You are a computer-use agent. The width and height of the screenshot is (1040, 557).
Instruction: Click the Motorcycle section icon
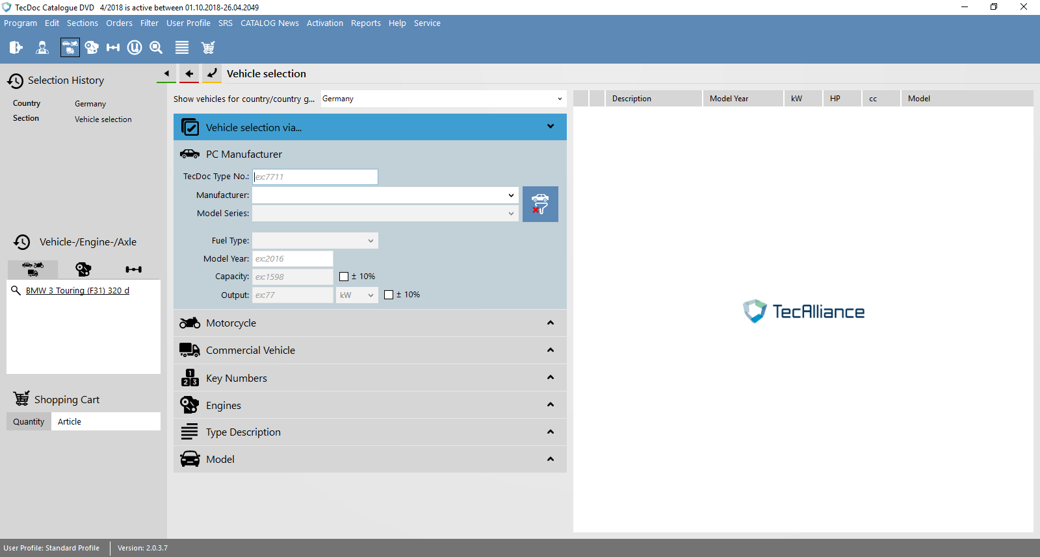(x=190, y=323)
